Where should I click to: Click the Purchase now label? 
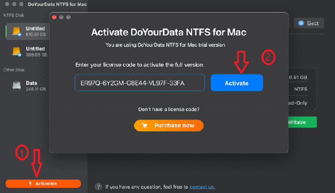(x=174, y=125)
